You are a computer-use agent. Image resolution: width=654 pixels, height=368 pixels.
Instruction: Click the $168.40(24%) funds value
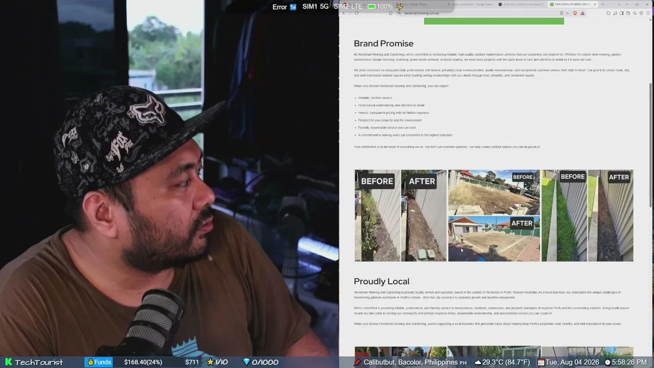click(143, 362)
